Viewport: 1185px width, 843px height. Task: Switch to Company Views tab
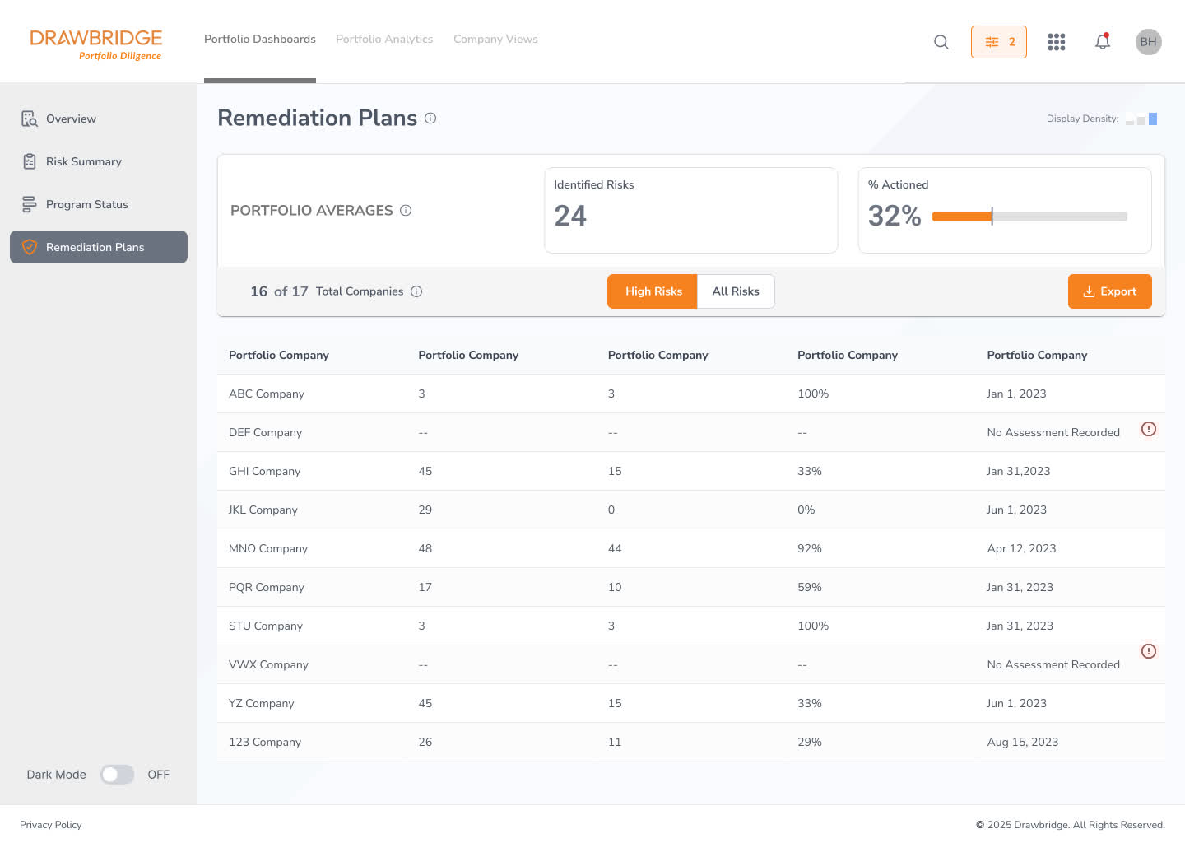coord(495,40)
